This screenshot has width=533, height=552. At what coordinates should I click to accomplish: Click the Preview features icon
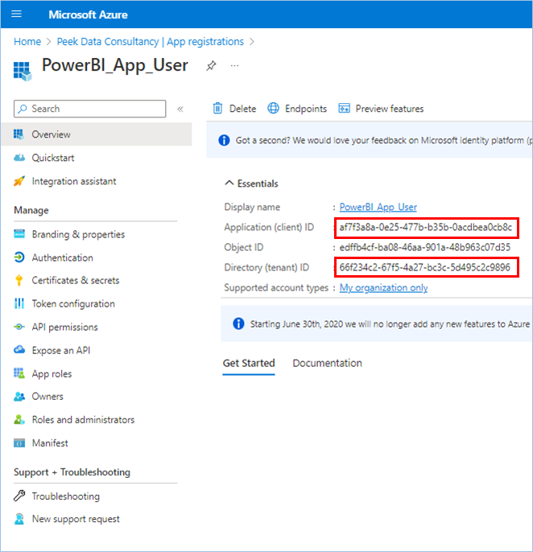[x=344, y=108]
